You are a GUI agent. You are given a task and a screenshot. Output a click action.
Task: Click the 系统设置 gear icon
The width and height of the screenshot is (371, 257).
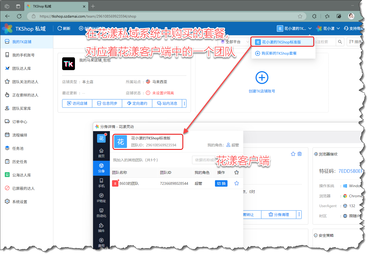pyautogui.click(x=7, y=202)
